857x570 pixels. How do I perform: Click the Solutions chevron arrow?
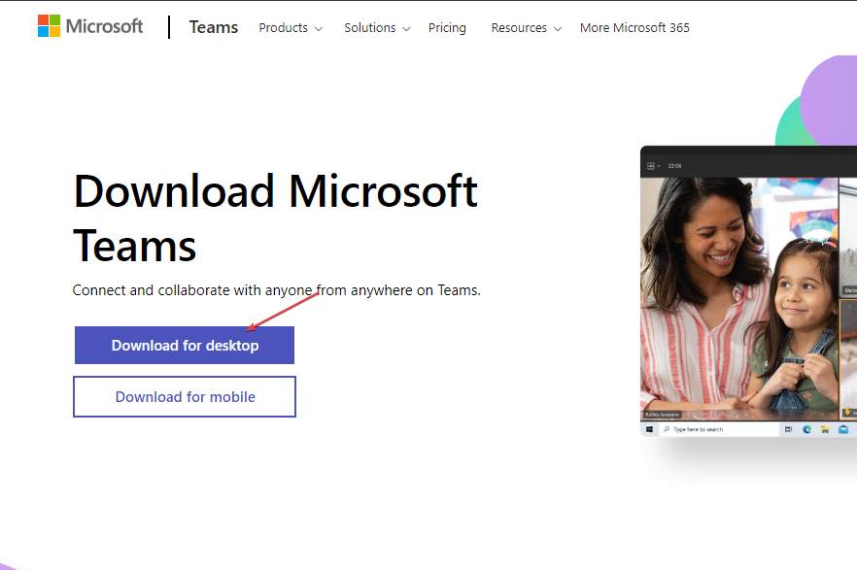[406, 29]
